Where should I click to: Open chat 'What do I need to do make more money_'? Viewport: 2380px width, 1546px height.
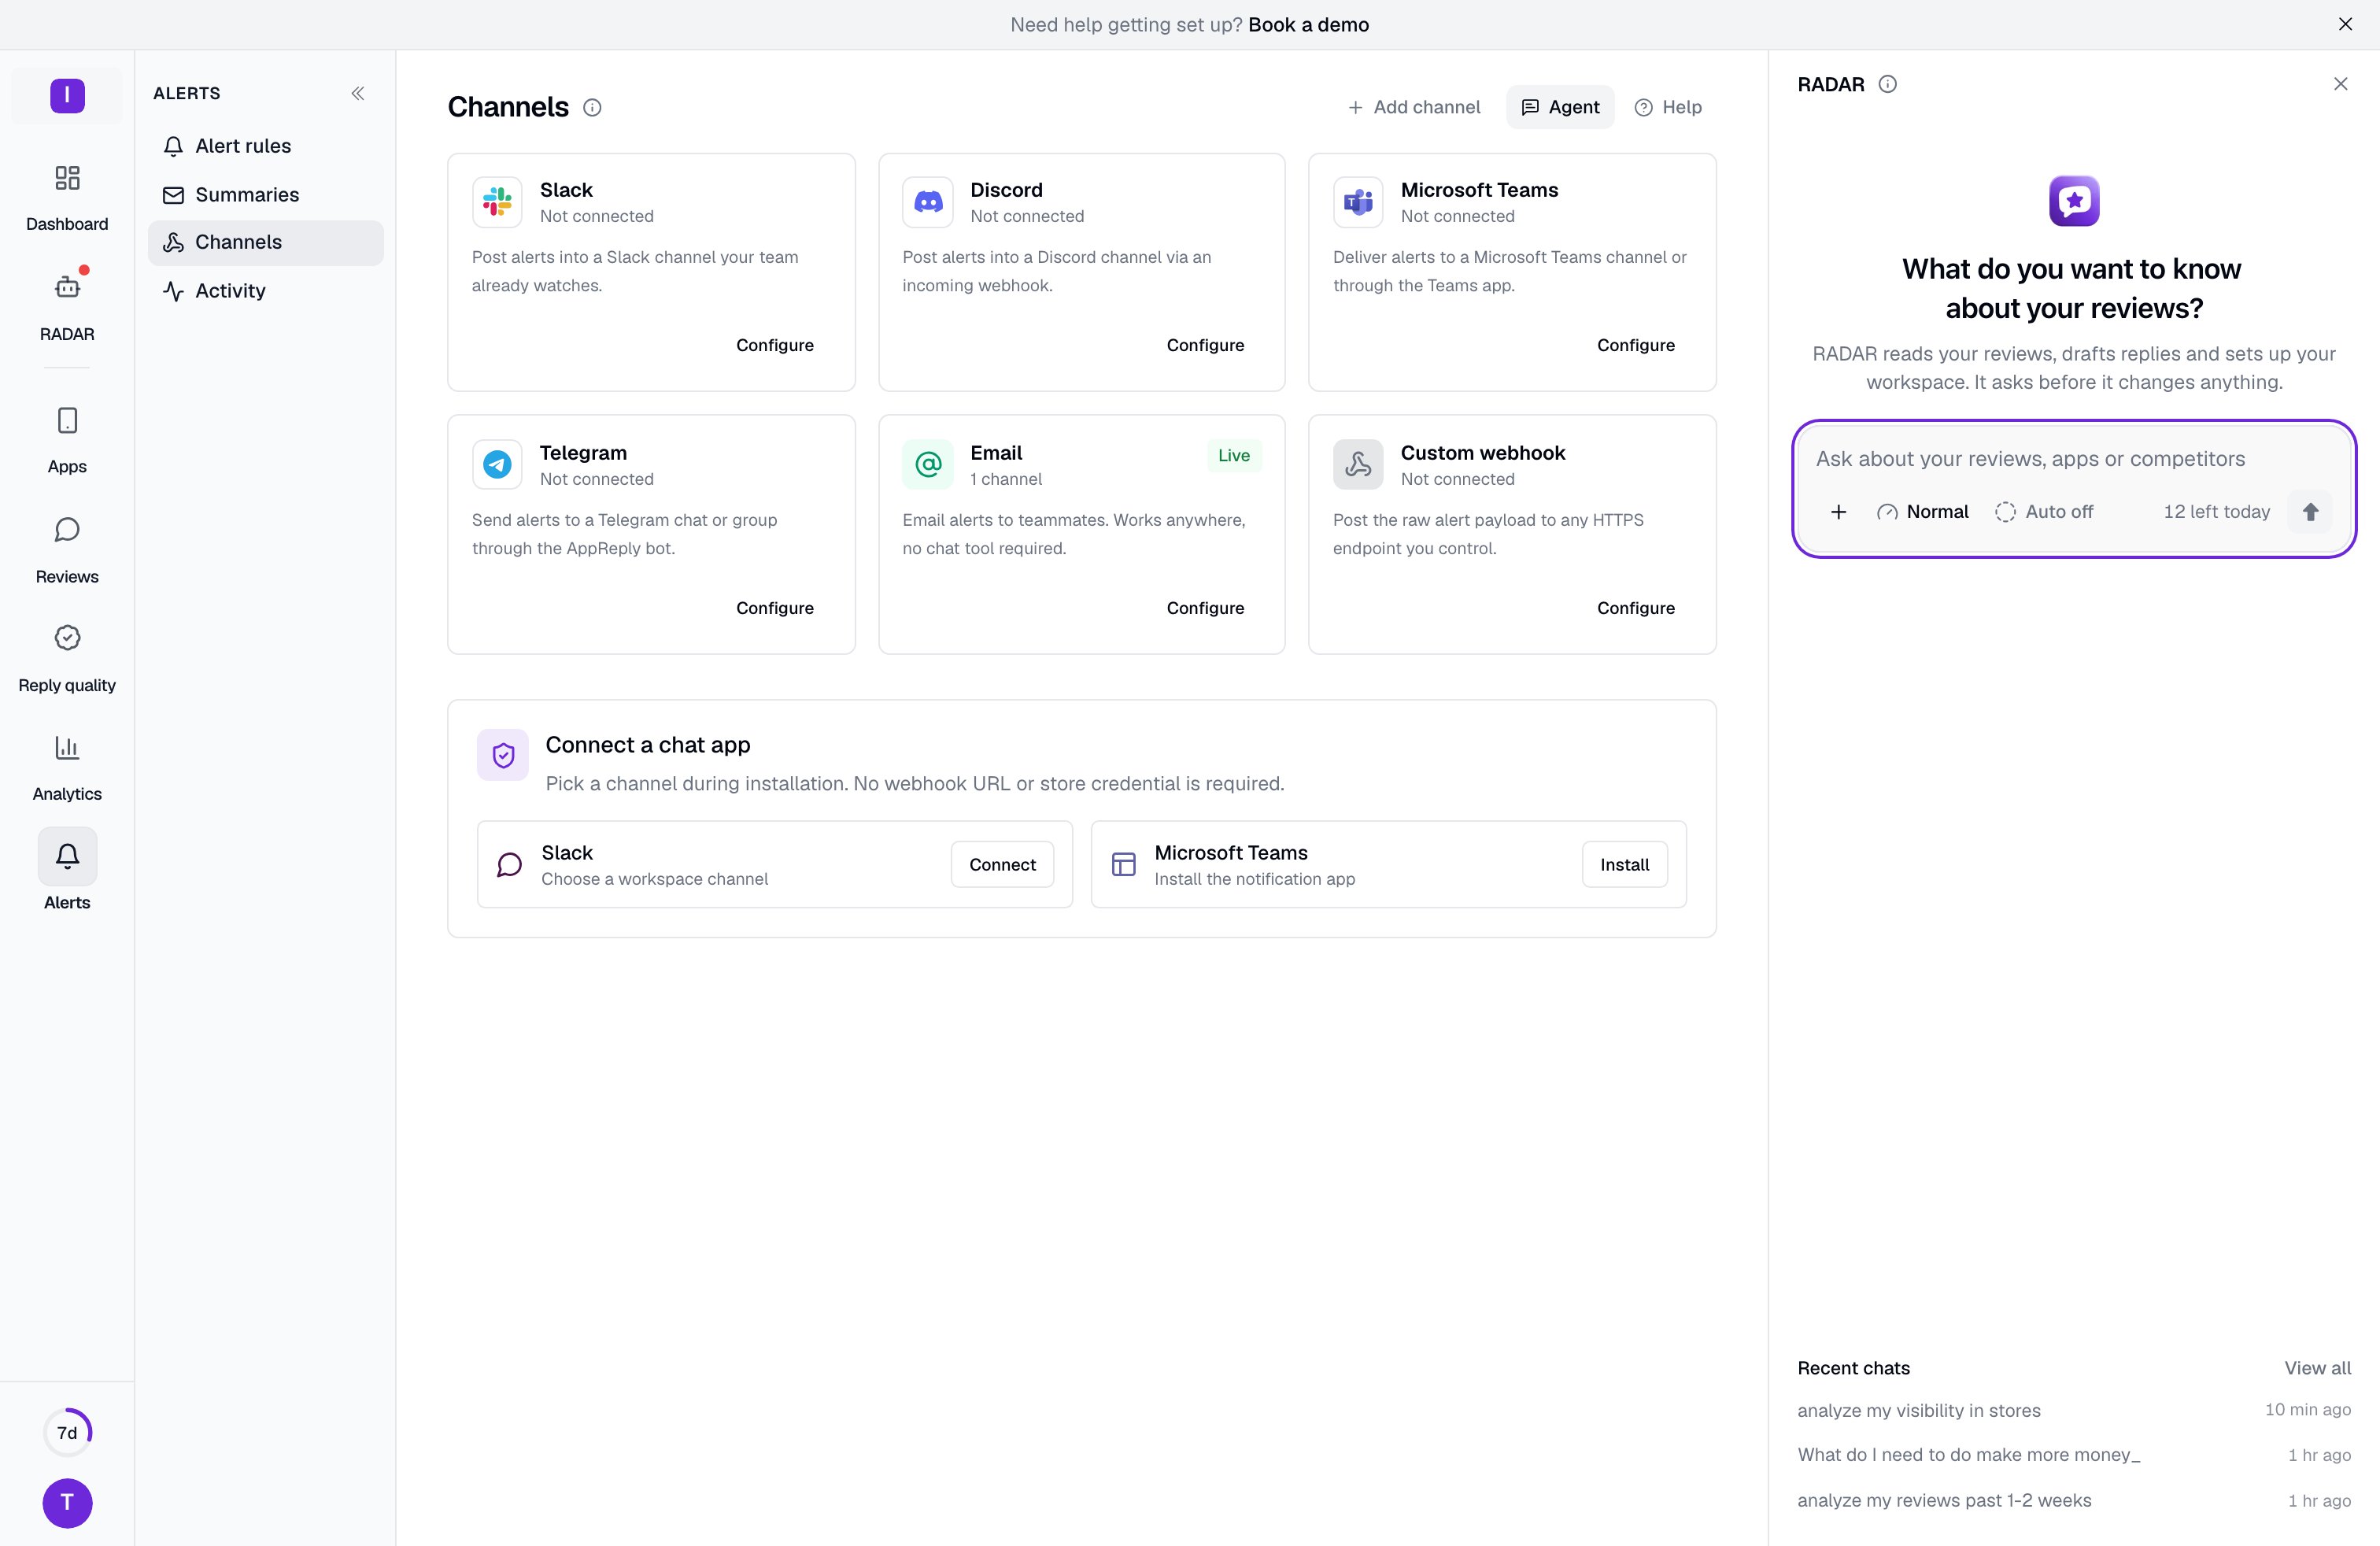(2074, 1455)
